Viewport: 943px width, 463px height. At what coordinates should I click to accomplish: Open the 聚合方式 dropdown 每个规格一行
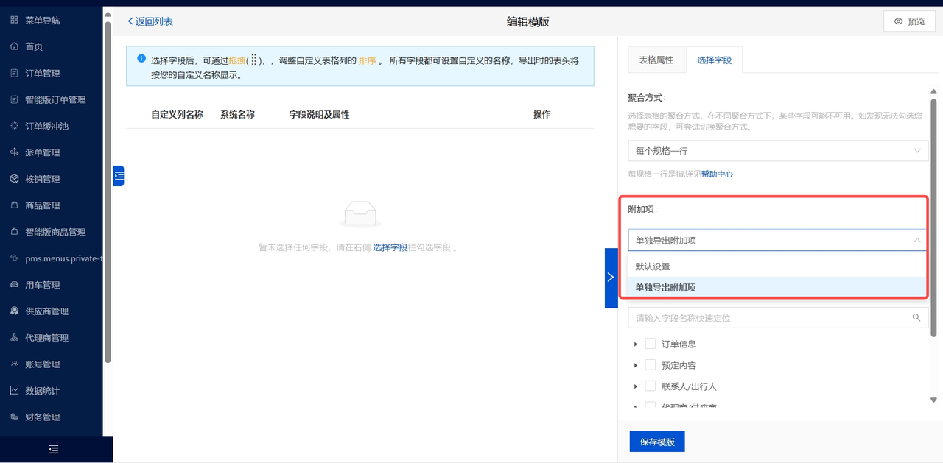coord(777,151)
